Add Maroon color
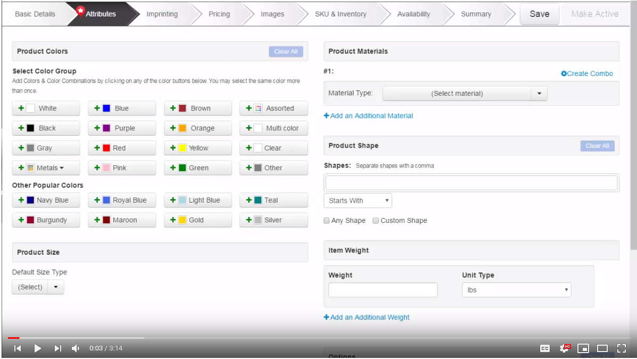The width and height of the screenshot is (637, 359). point(122,220)
